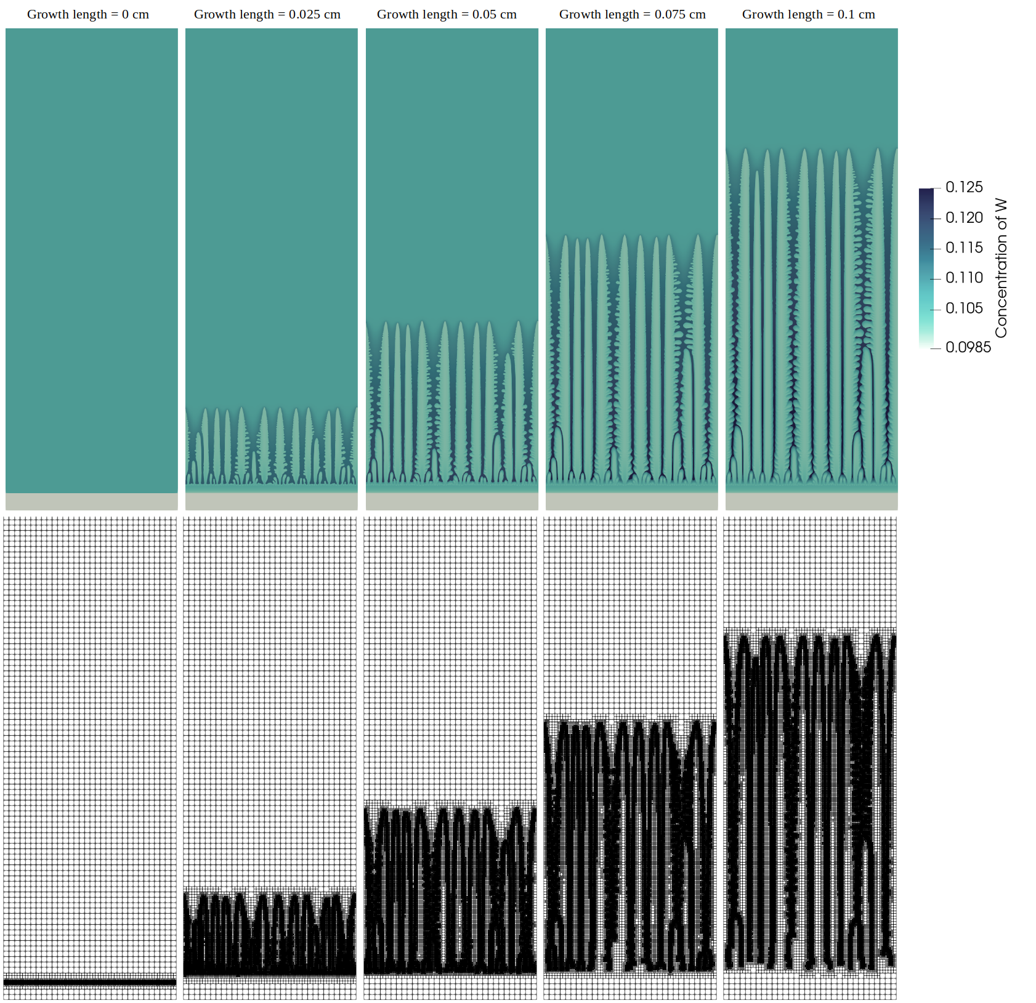
Task: Click the 'Growth length = 0.075 cm' title
Action: pyautogui.click(x=633, y=14)
